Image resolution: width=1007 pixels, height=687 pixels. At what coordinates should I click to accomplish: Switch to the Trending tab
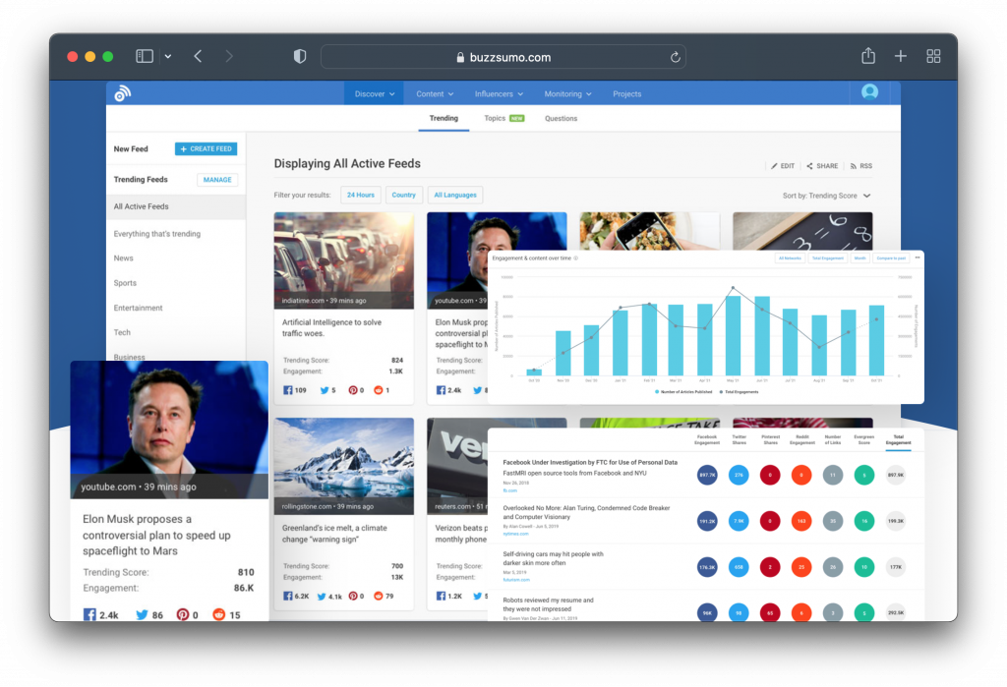pos(444,118)
